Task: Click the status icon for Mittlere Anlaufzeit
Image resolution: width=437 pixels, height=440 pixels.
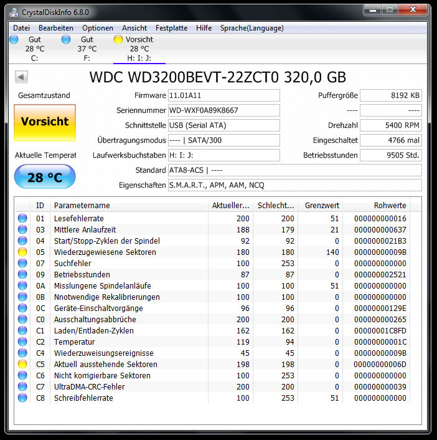Action: tap(22, 229)
